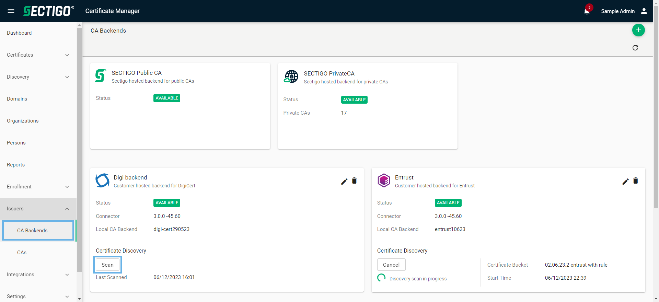Open the notifications bell
659x302 pixels.
(587, 11)
